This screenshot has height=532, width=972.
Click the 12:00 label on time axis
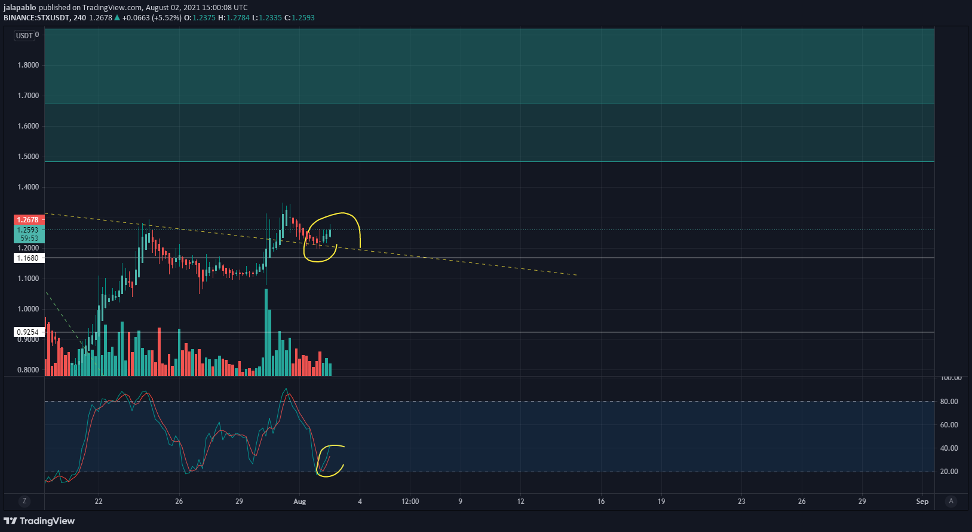[410, 502]
